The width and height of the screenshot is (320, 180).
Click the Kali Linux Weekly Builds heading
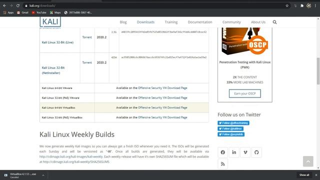pos(77,134)
